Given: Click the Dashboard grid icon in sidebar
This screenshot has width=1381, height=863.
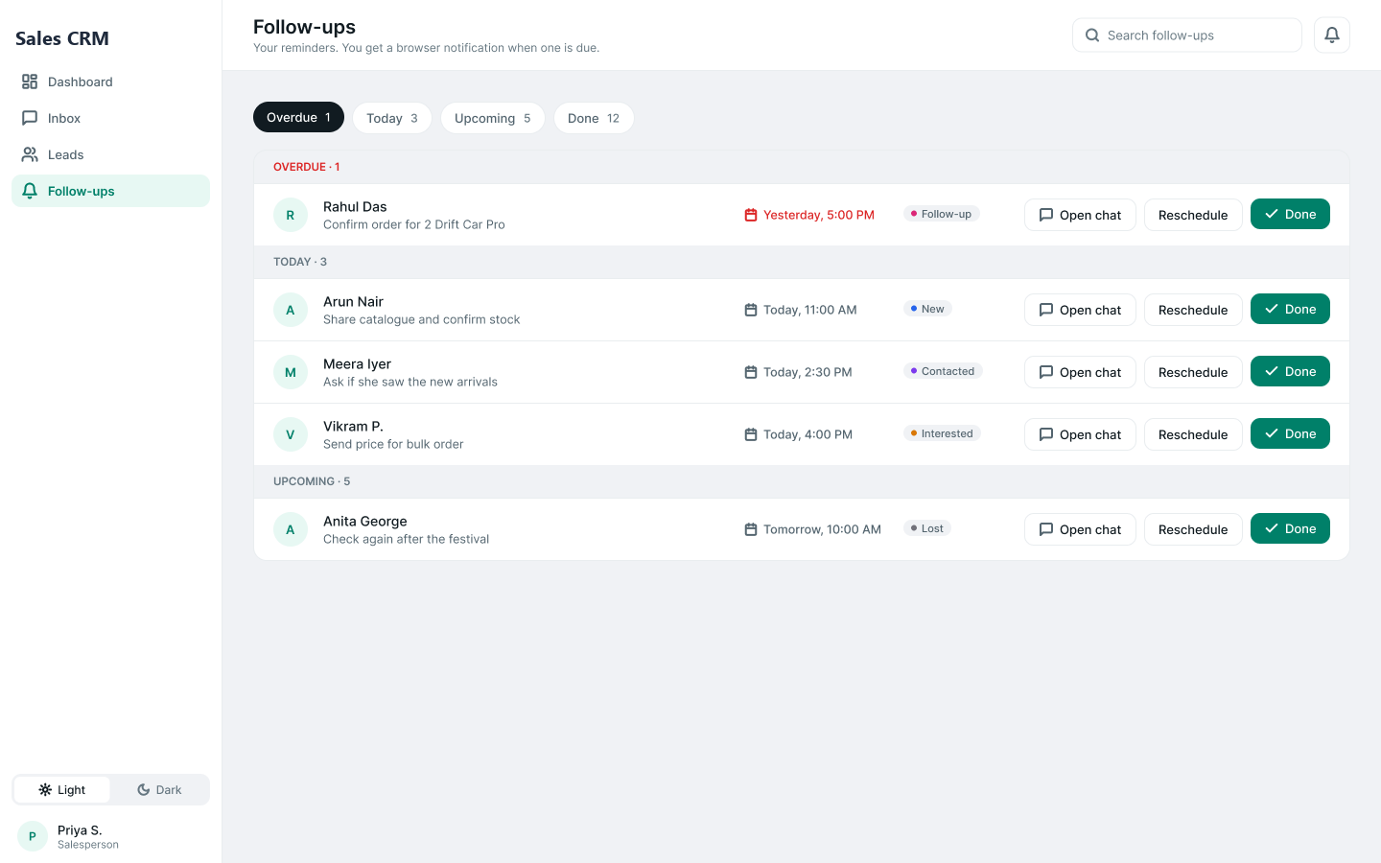Looking at the screenshot, I should 30,82.
